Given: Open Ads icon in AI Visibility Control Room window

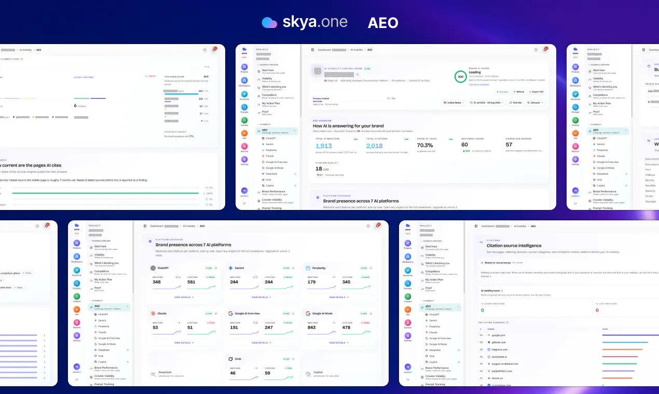Looking at the screenshot, I should point(244,133).
